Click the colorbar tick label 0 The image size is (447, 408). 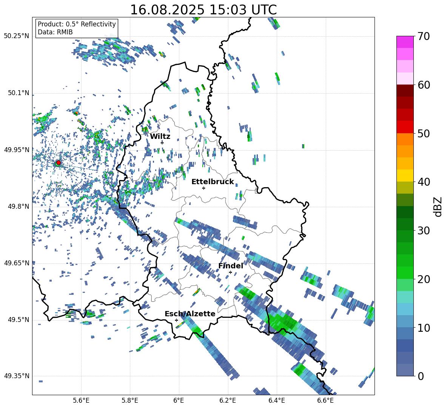tap(421, 376)
